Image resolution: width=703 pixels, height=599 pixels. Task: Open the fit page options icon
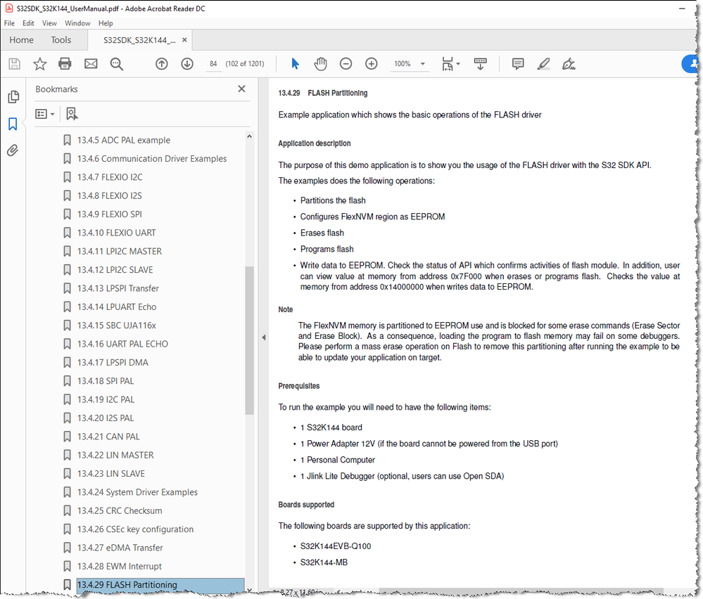pos(450,64)
